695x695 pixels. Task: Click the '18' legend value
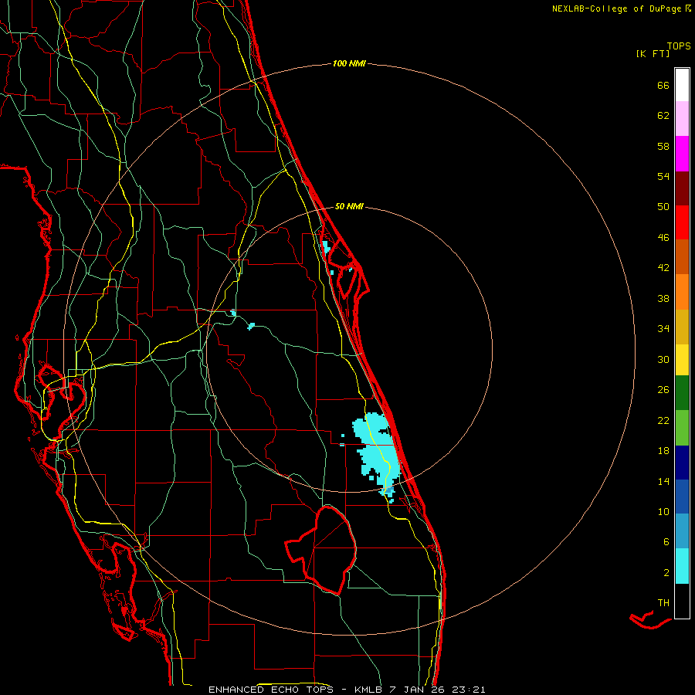(663, 451)
